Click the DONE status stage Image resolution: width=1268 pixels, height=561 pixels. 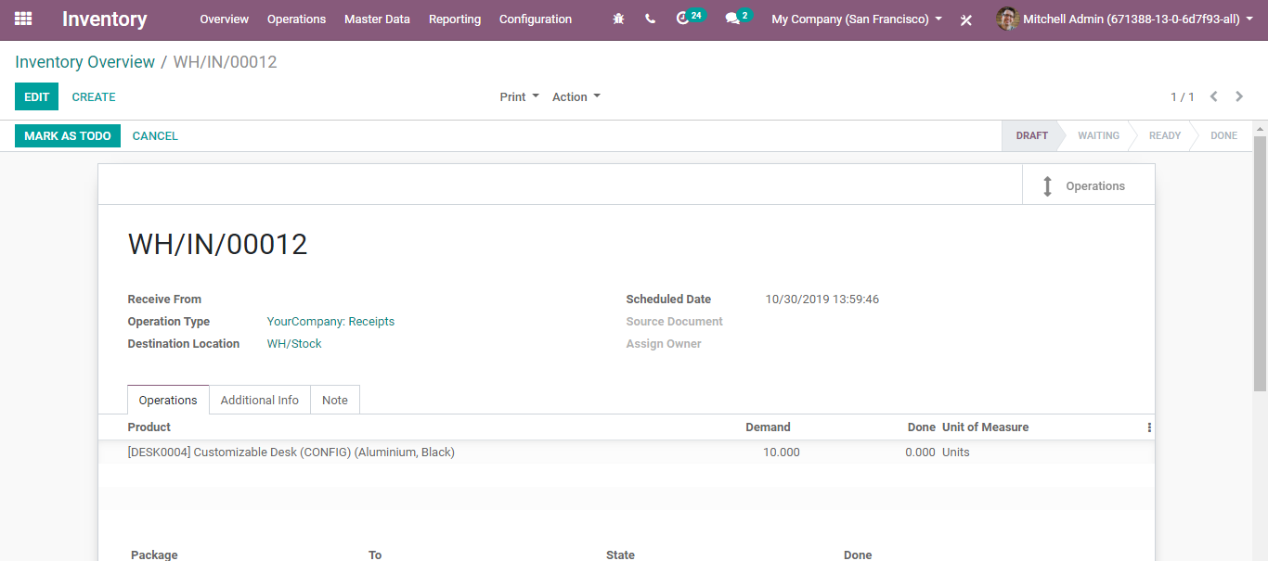click(x=1223, y=135)
